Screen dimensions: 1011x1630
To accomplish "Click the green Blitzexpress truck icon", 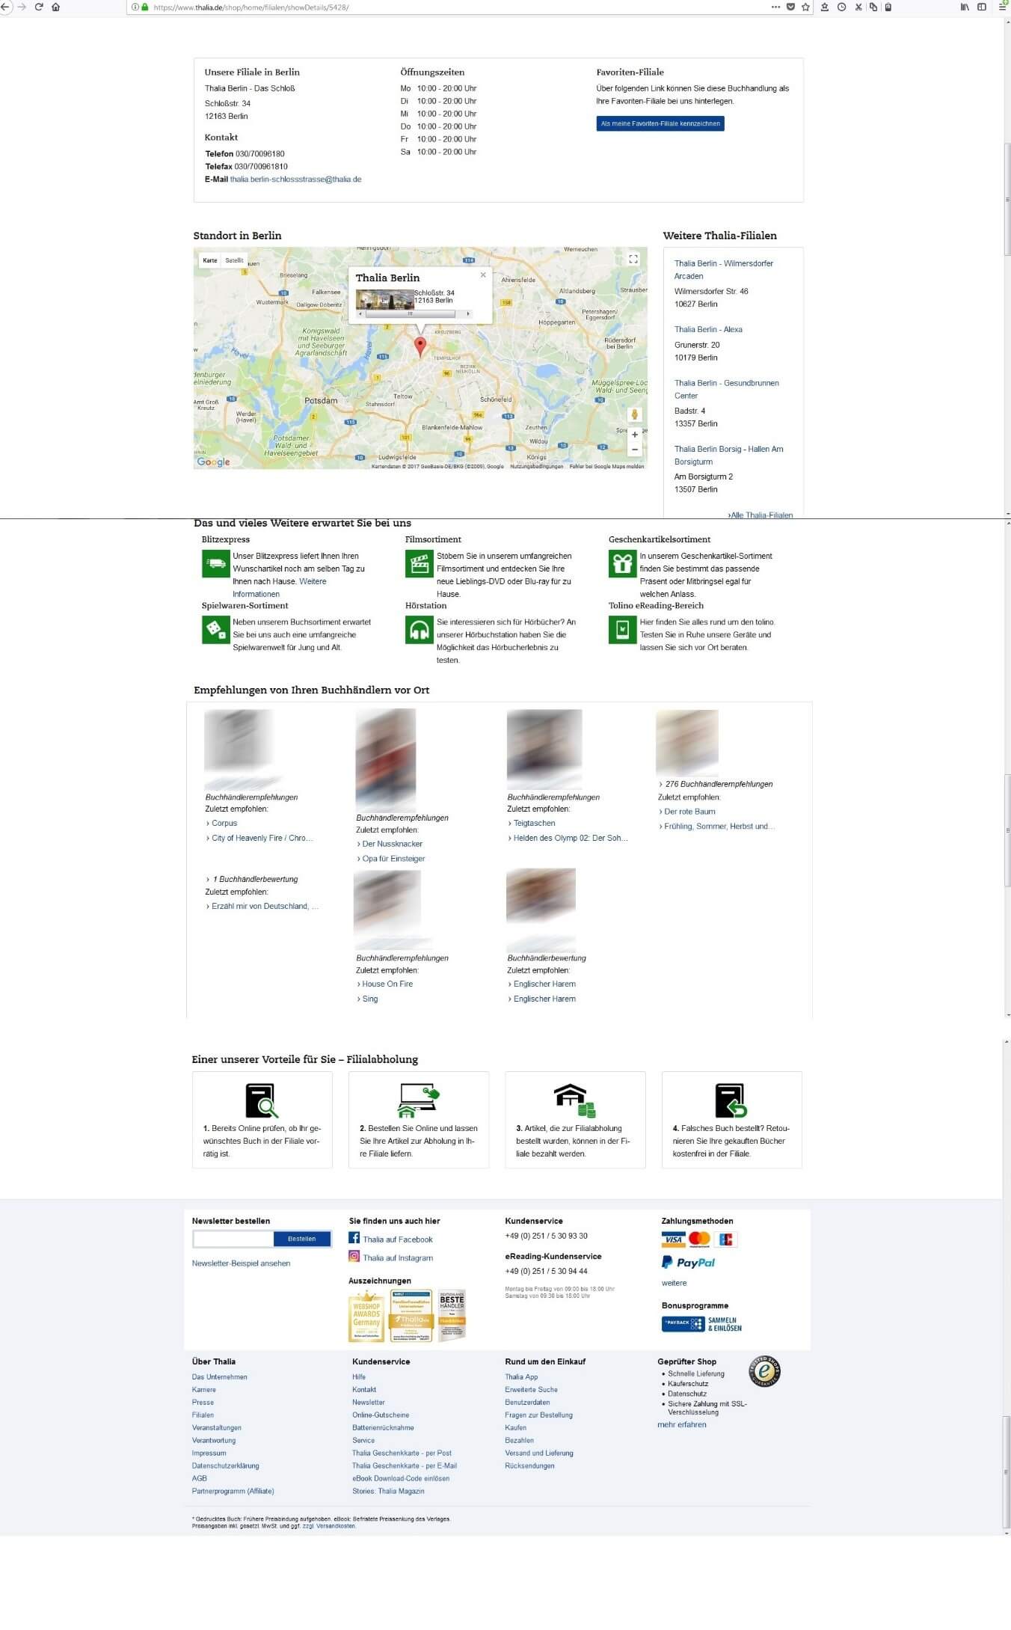I will (215, 563).
